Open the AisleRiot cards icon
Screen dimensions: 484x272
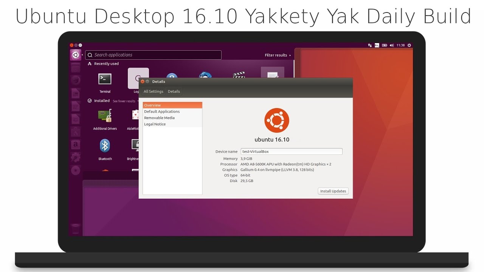135,115
